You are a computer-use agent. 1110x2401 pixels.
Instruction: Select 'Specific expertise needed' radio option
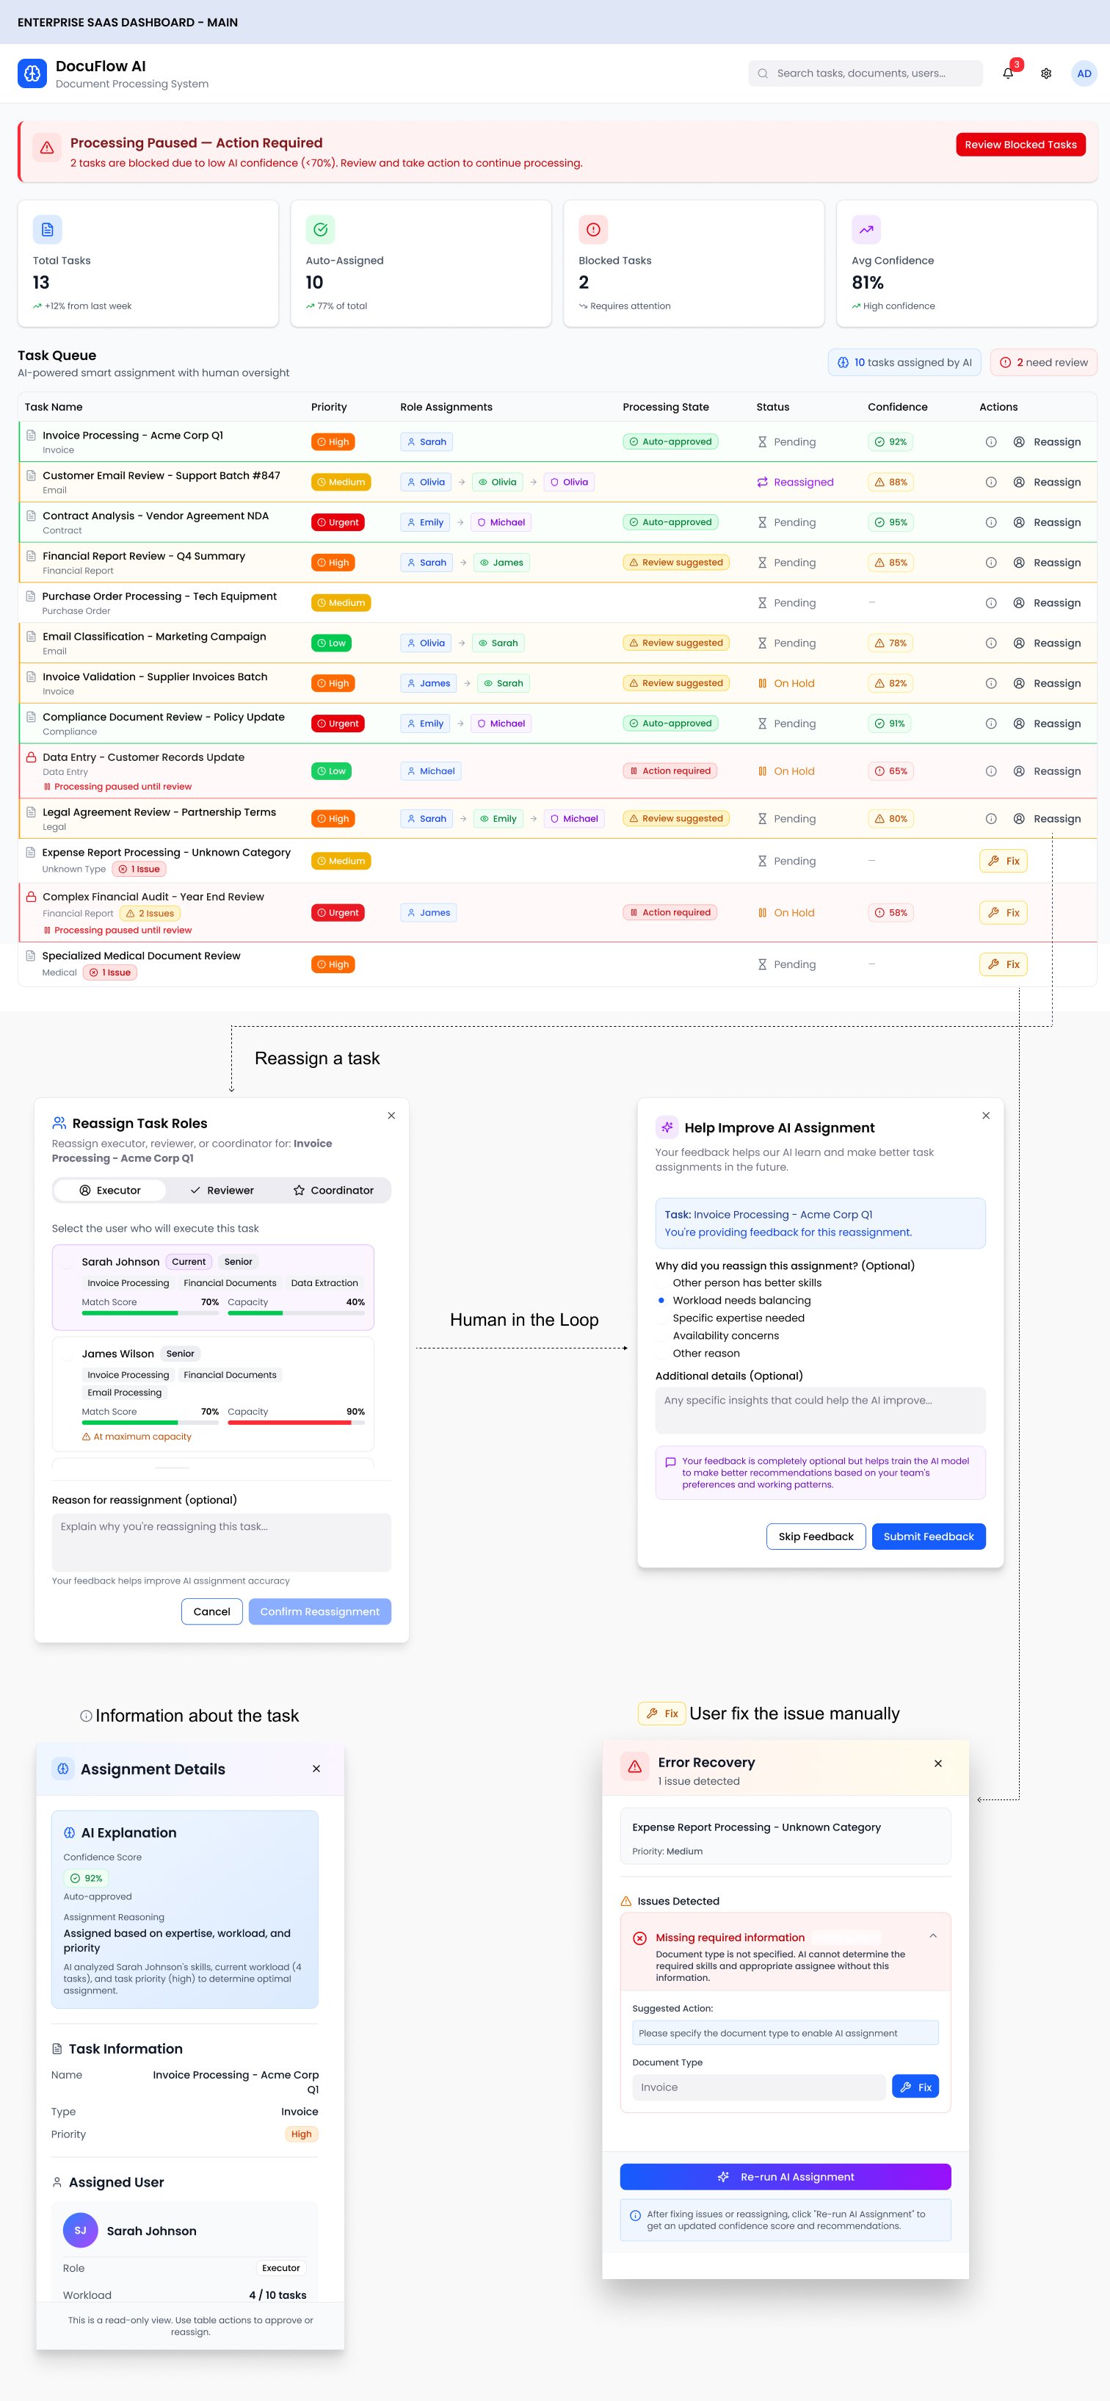tap(661, 1318)
